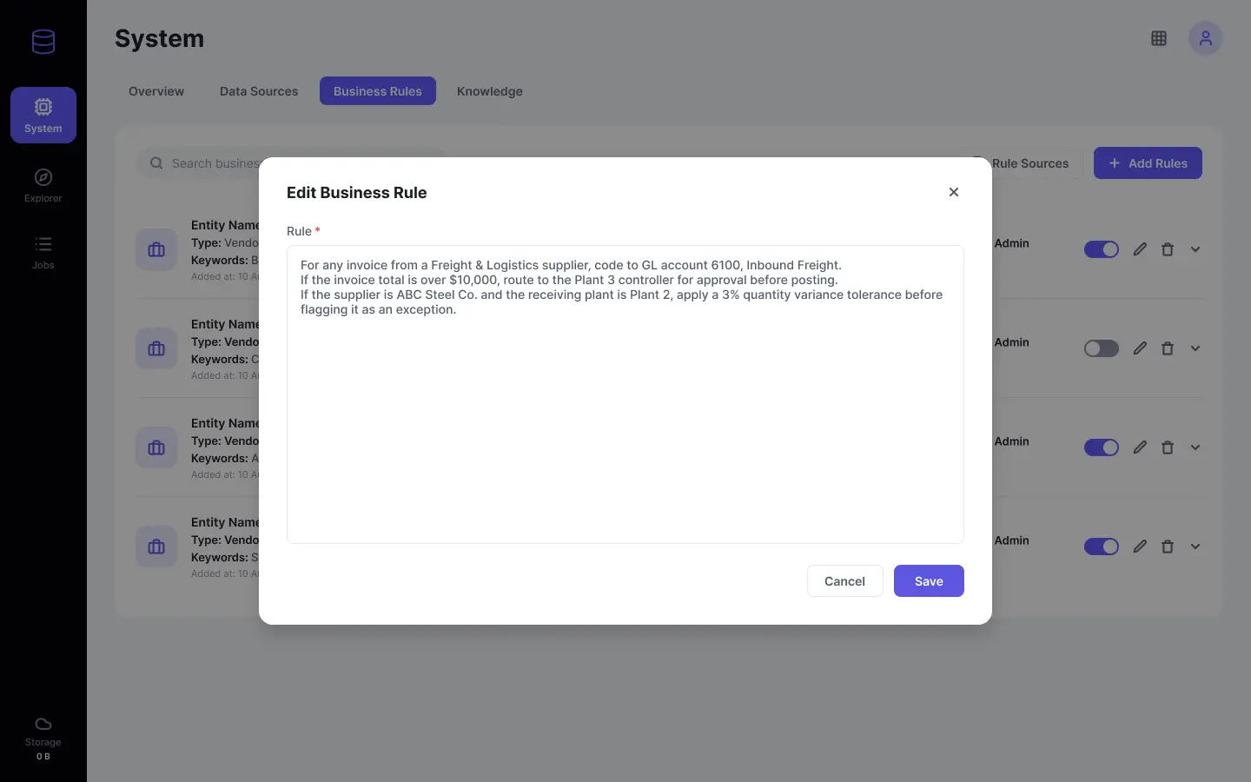Expand the first rule chevron
Viewport: 1251px width, 782px height.
[x=1195, y=249]
